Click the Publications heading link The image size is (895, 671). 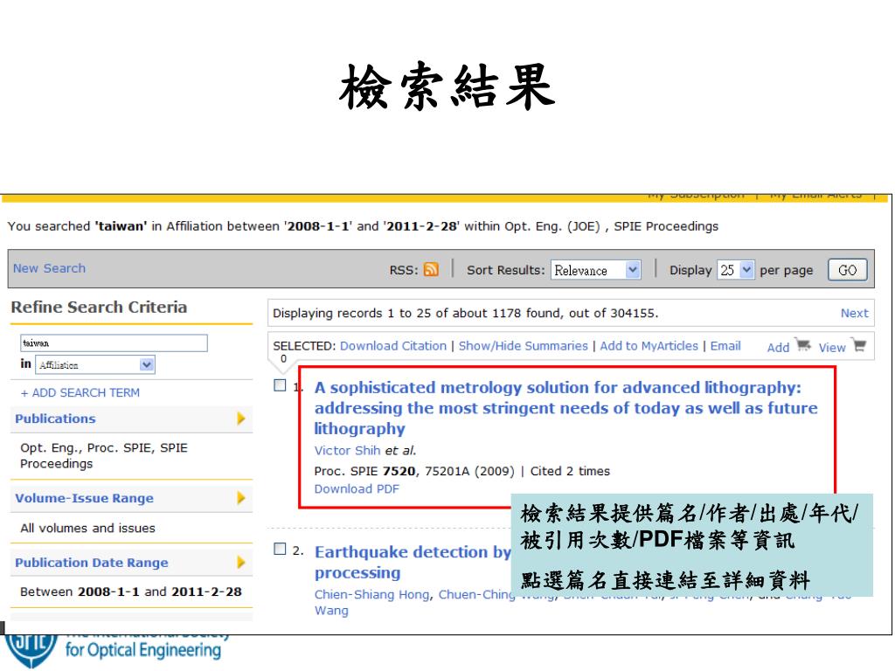55,419
